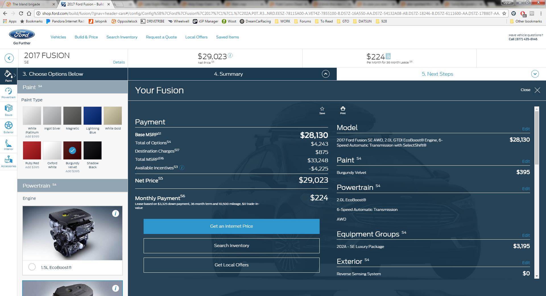This screenshot has height=296, width=546.
Task: Close the Your Fusion summary with the X
Action: point(537,90)
